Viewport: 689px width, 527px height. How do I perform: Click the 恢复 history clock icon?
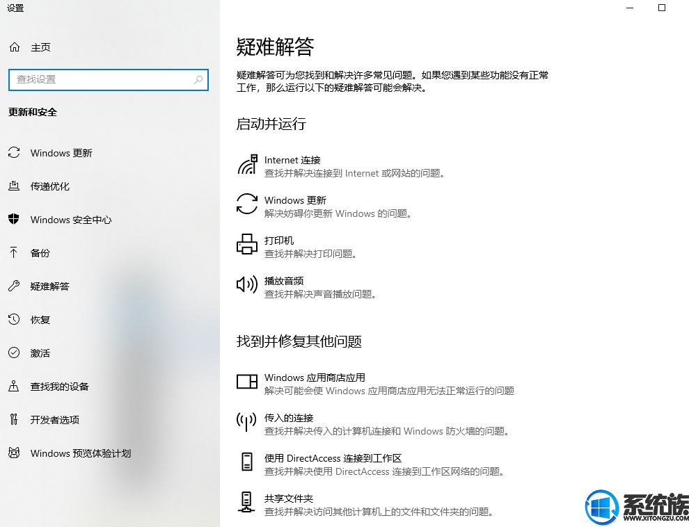coord(14,319)
